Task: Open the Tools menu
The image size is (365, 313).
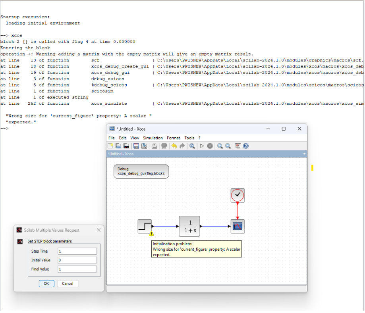Action: [189, 138]
